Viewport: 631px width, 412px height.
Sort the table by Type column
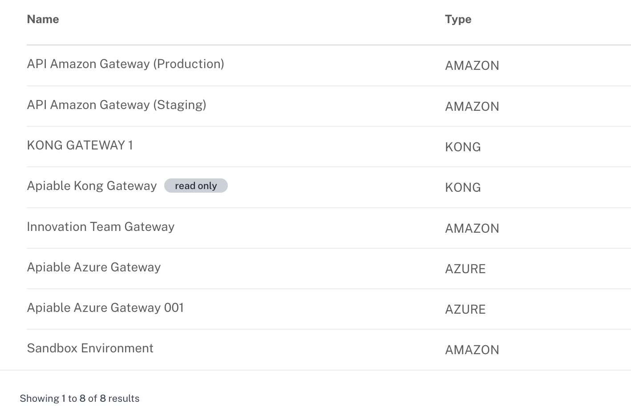click(458, 19)
